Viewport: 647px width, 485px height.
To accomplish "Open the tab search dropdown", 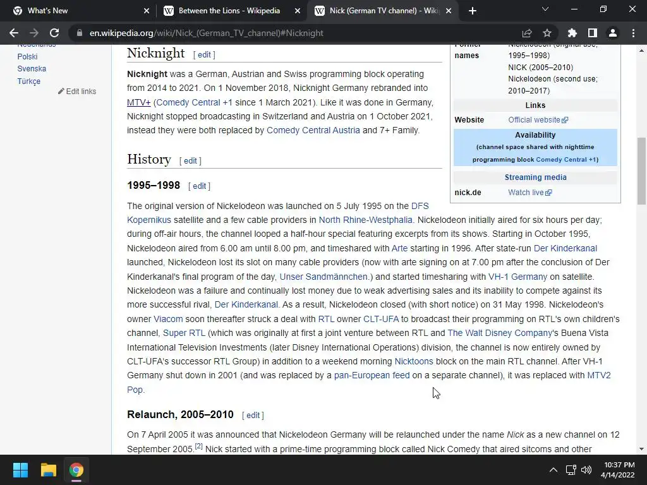I will (545, 9).
